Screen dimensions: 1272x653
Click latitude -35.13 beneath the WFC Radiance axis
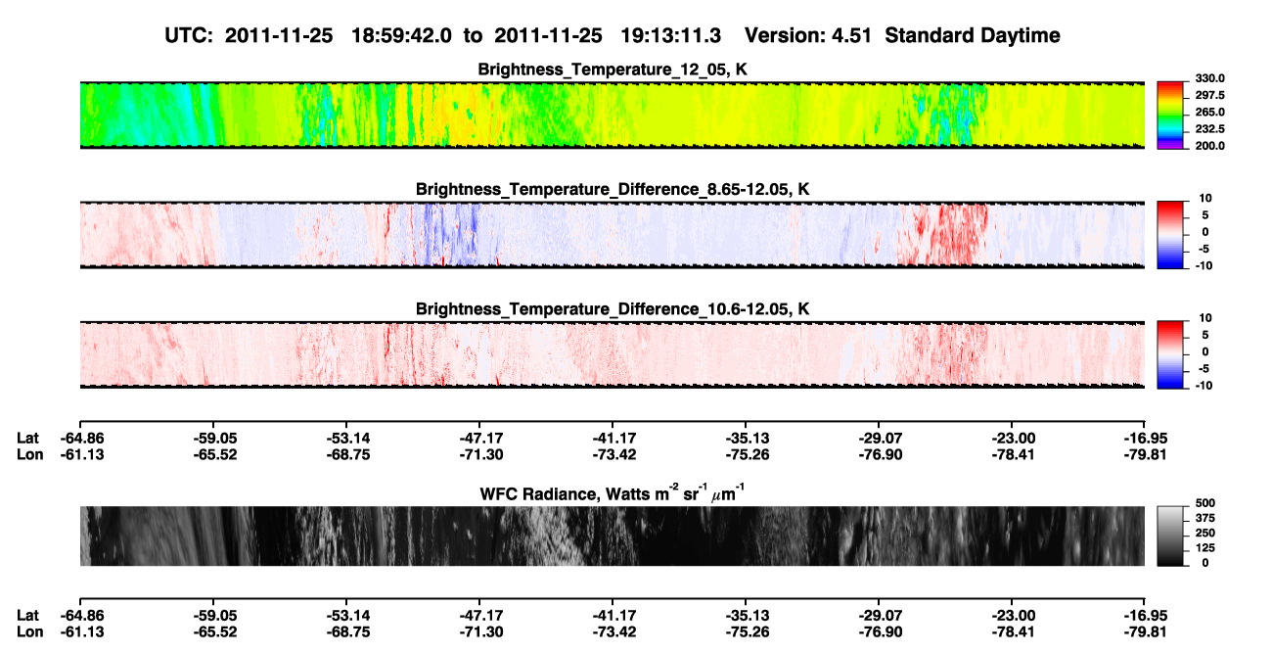point(746,615)
